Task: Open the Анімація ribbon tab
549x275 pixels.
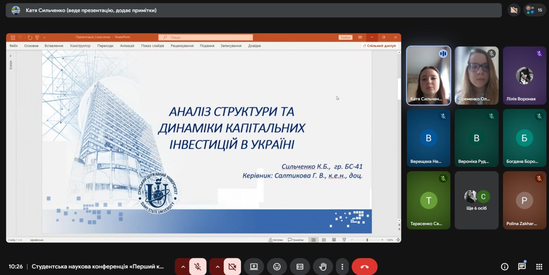Action: pos(127,46)
